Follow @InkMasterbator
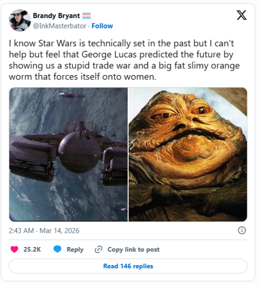259x285 pixels. pos(102,26)
